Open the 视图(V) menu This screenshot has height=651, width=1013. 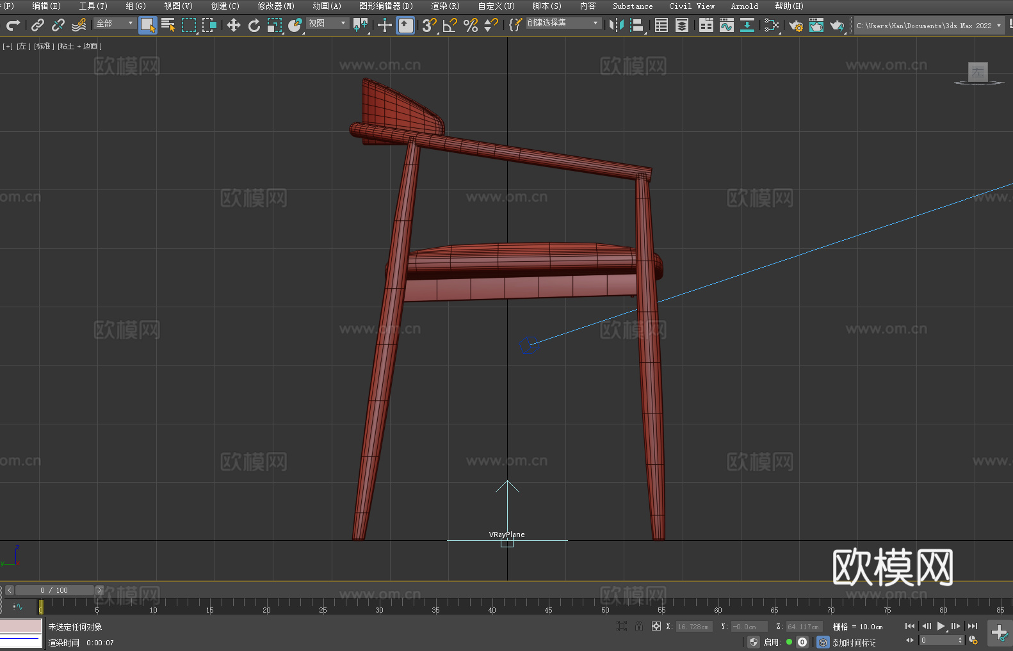pos(178,6)
